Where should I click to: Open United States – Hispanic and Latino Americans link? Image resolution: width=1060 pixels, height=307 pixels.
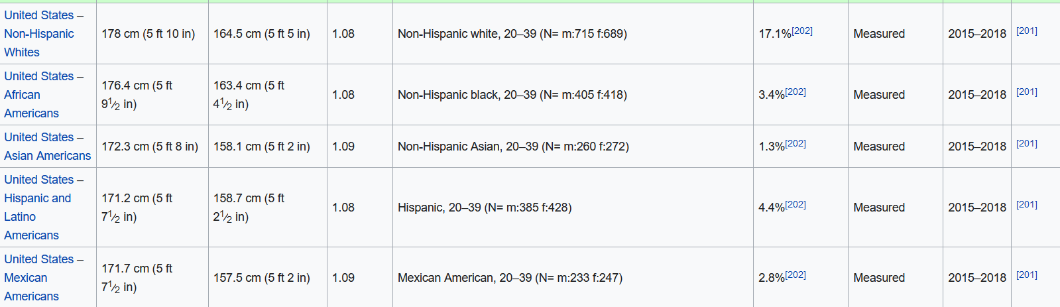coord(44,208)
